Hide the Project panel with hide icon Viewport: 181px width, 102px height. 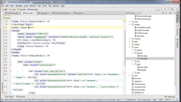pos(174,13)
